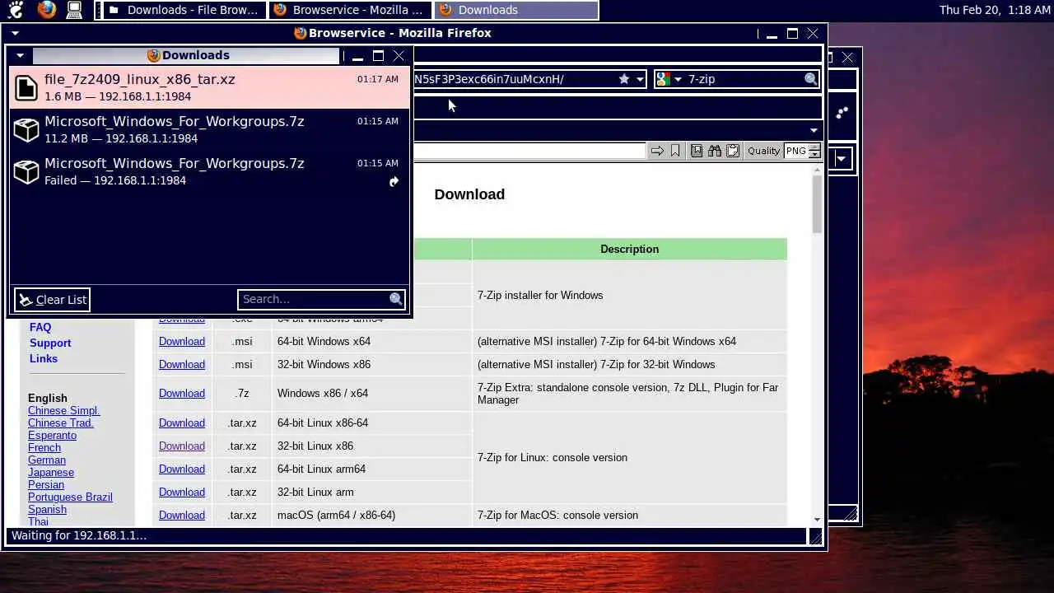Download macOS (arm64 / x86-64) tar.xz
Screen dimensions: 1054x593
(182, 515)
